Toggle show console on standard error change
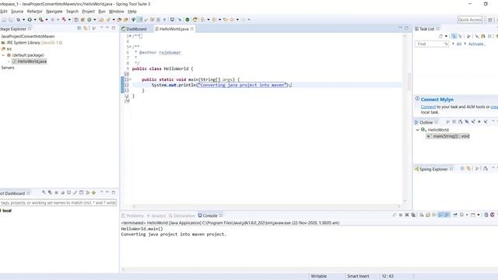498x280 pixels. click(447, 215)
